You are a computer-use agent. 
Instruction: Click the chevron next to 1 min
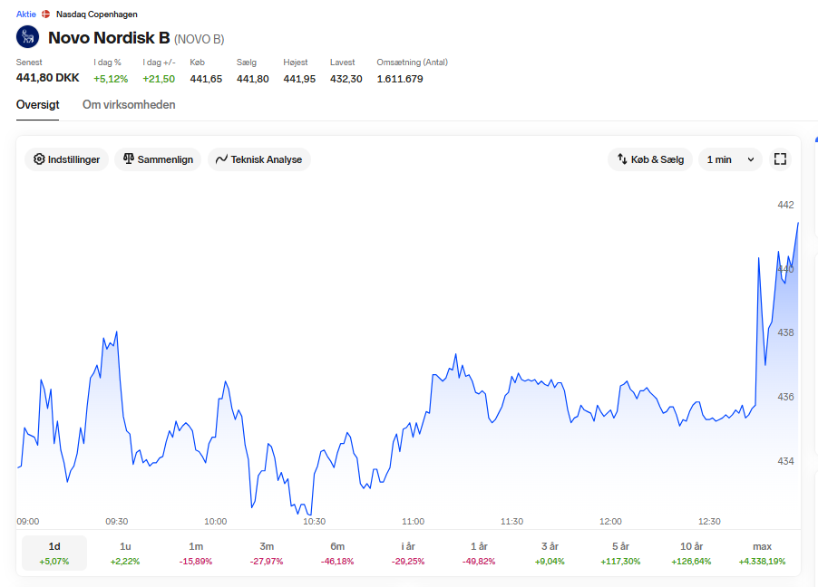point(751,159)
